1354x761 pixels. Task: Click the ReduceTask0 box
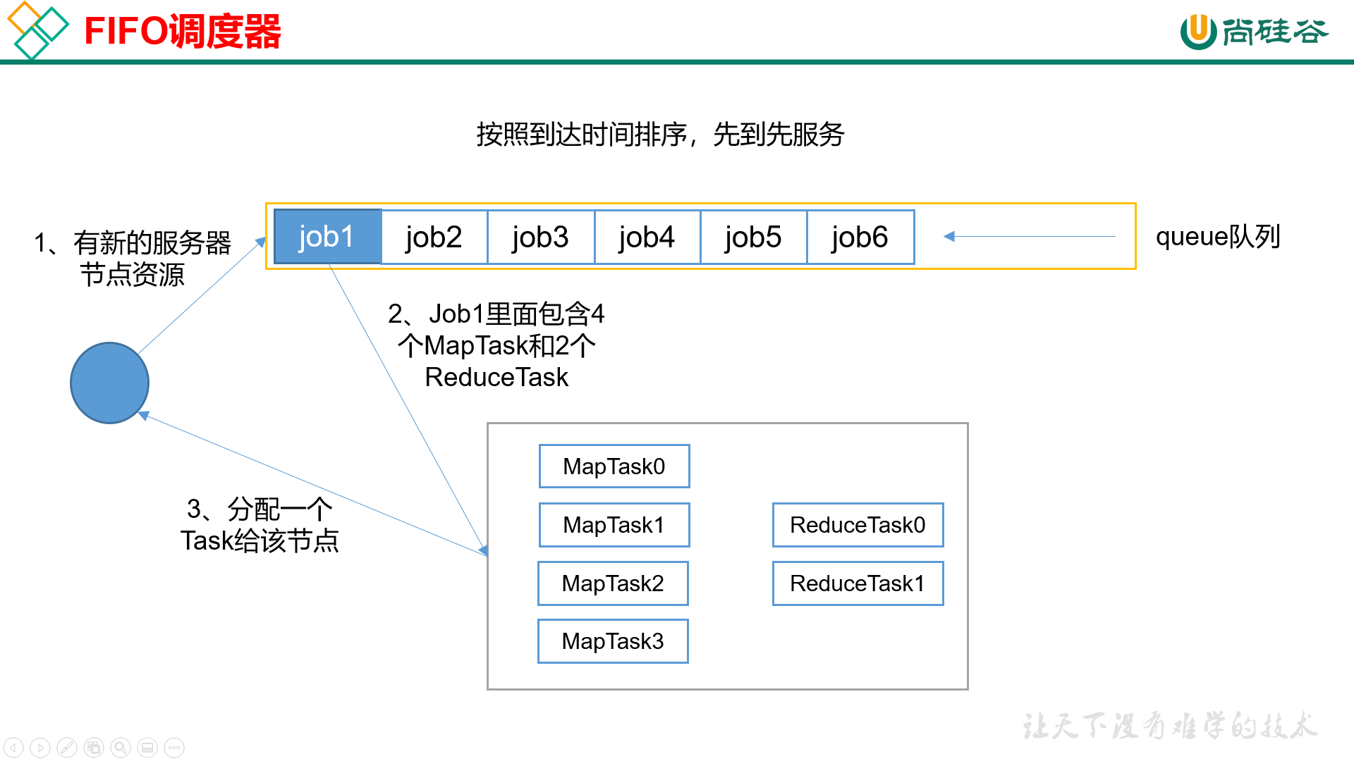tap(858, 524)
